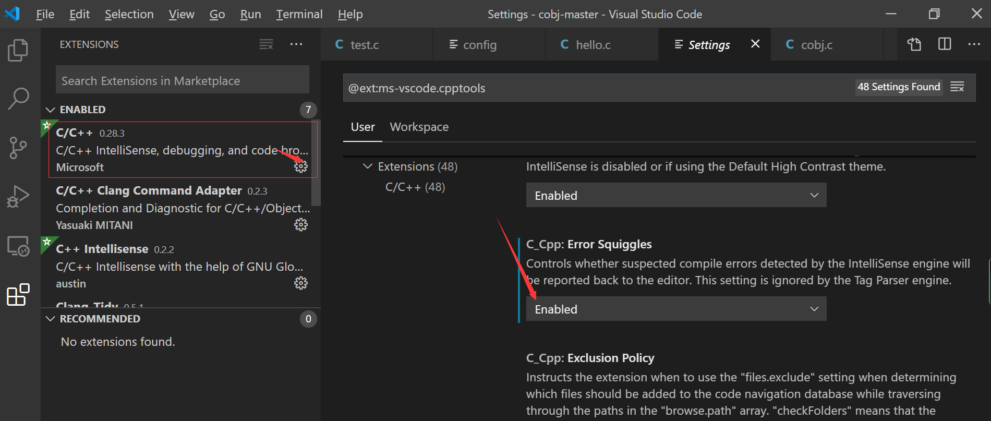Screen dimensions: 991x421
Task: Open the Search view in activity bar
Action: click(x=18, y=99)
